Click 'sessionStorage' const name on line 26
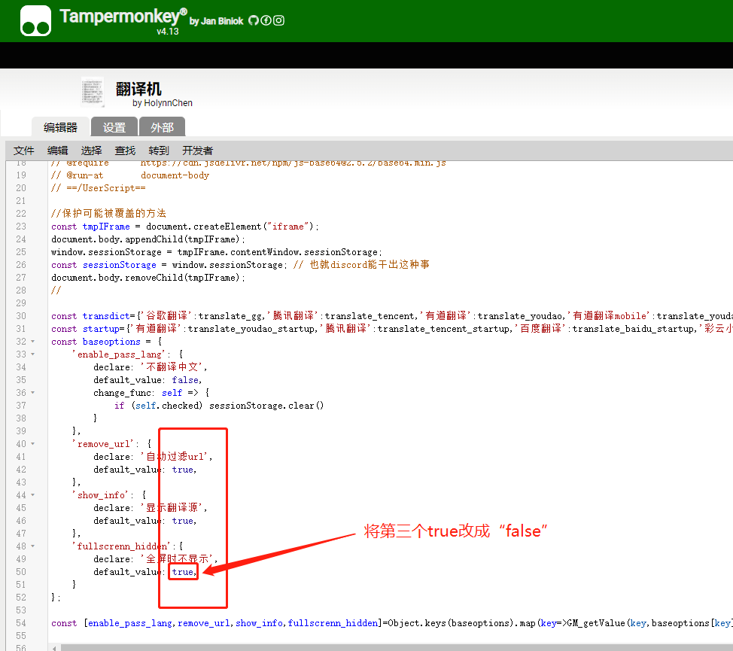The width and height of the screenshot is (733, 651). coord(119,265)
